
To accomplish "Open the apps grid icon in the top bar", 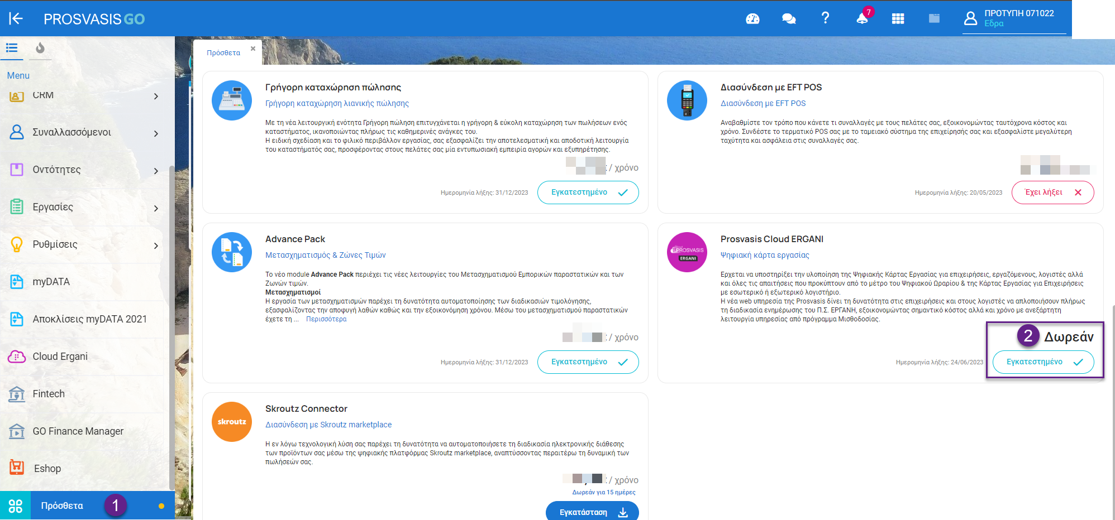I will [898, 18].
